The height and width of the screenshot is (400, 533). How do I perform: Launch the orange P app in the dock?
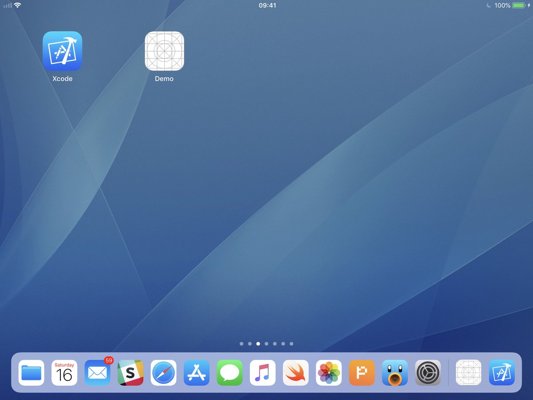pyautogui.click(x=362, y=372)
